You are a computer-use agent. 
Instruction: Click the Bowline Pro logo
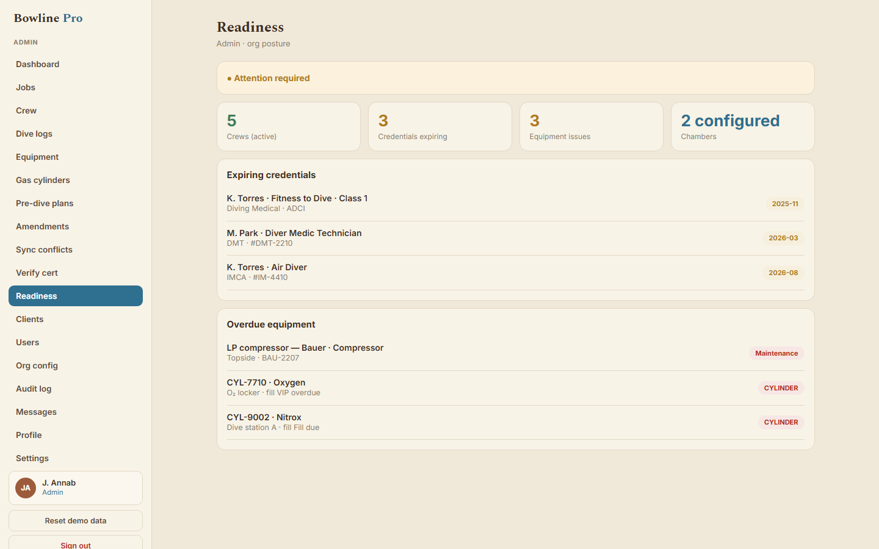(x=48, y=18)
